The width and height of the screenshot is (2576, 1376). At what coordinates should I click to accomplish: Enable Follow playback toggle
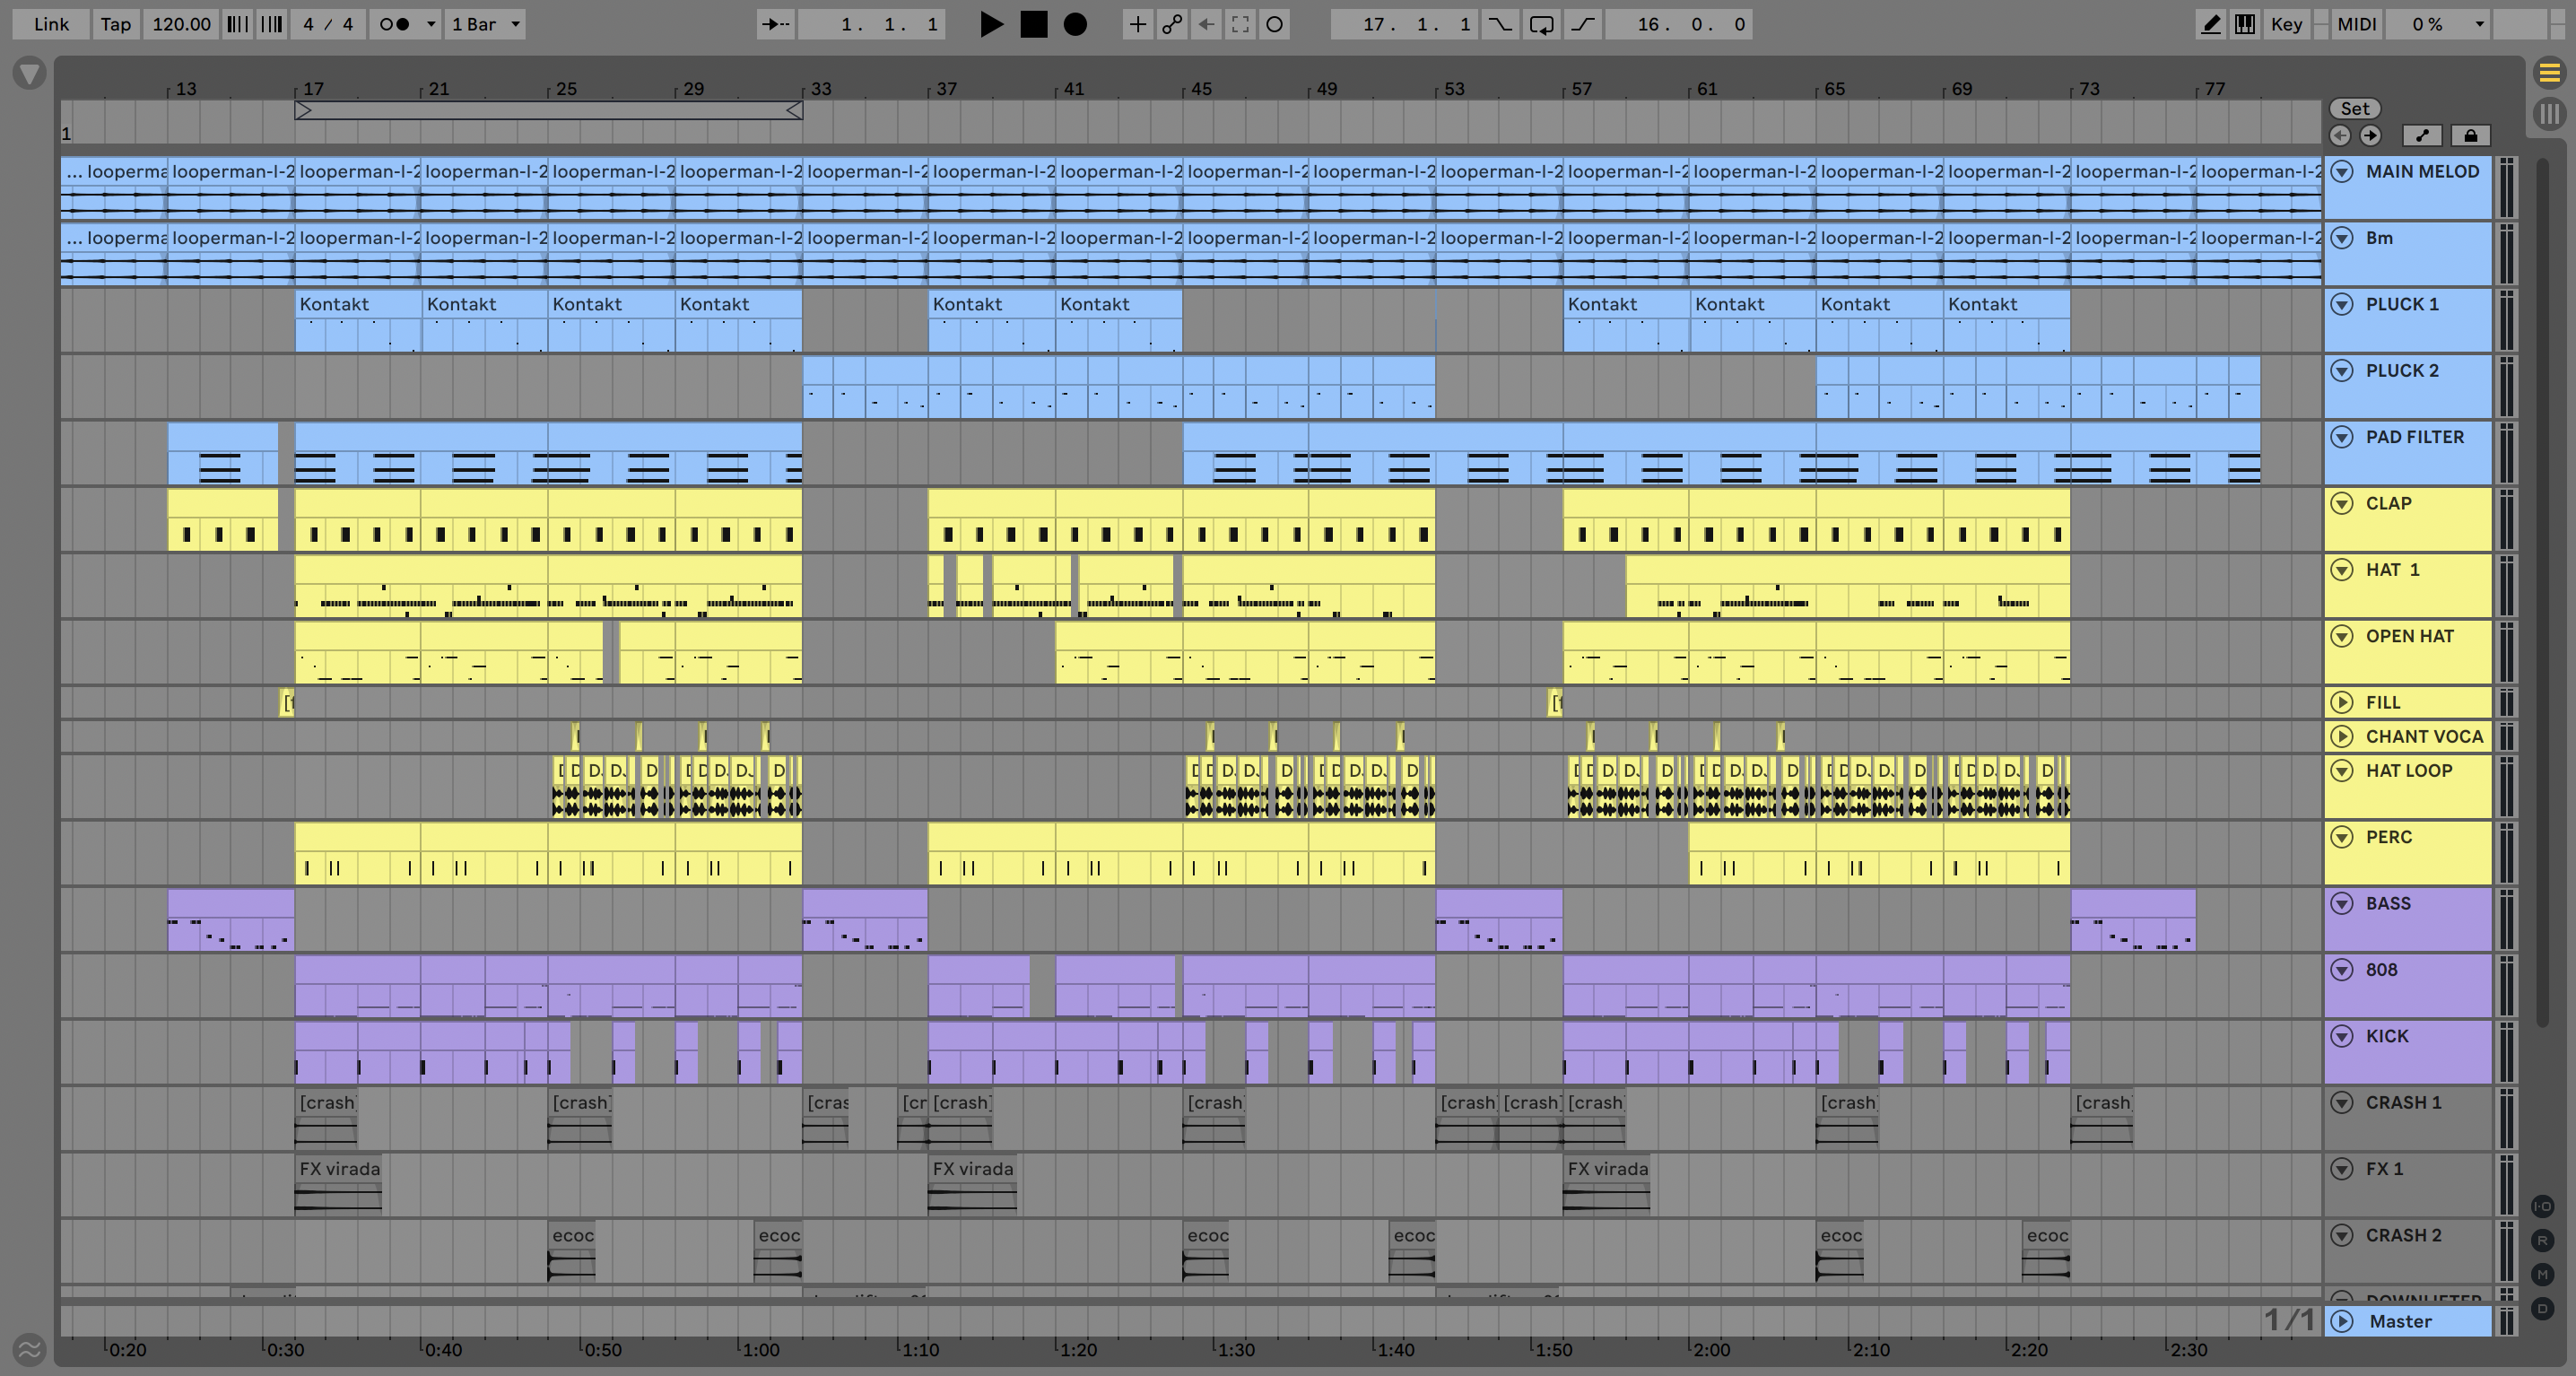tap(777, 25)
